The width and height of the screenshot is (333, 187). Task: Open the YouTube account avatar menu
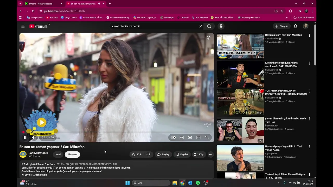click(x=306, y=26)
